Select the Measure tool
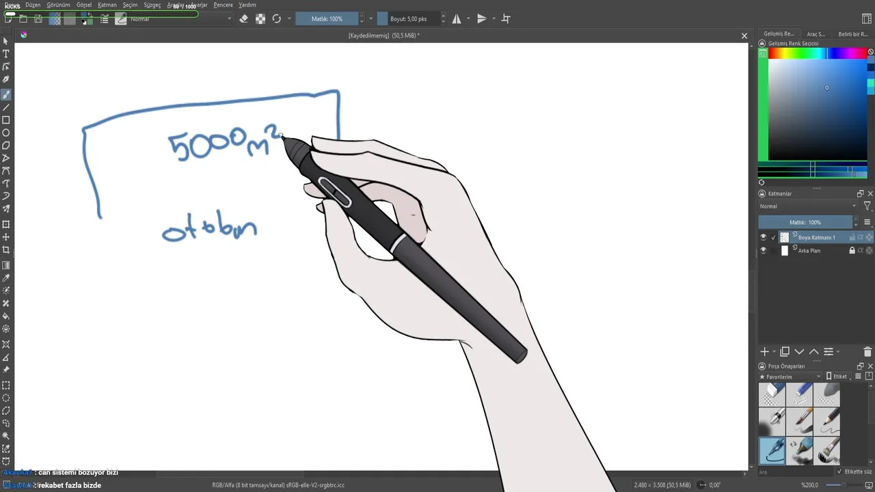This screenshot has width=875, height=492. coord(6,357)
